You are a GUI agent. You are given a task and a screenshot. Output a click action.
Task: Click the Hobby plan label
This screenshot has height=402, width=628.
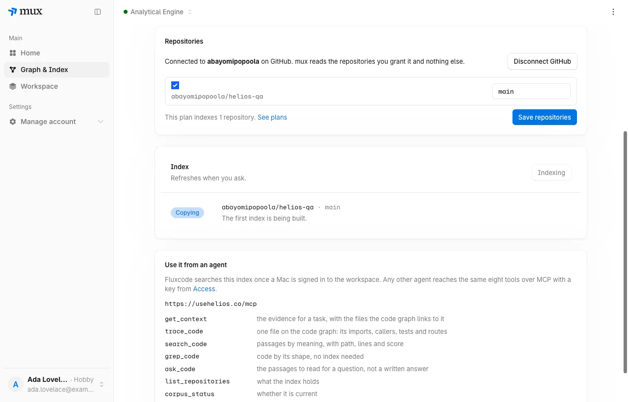point(84,379)
